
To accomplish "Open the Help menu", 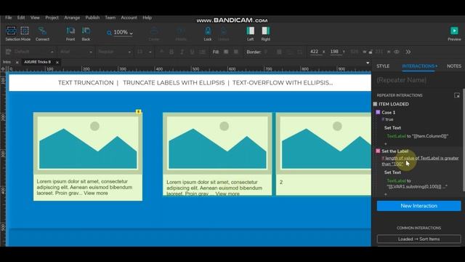I will [x=147, y=17].
